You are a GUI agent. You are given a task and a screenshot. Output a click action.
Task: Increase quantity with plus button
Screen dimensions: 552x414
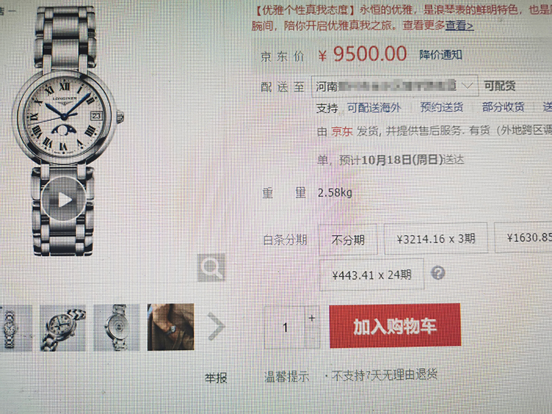(x=312, y=318)
